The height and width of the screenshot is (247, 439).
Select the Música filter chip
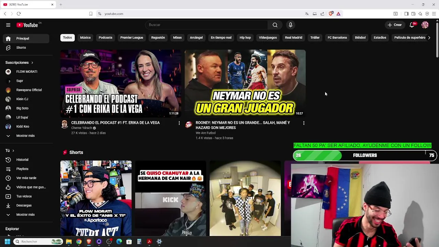pyautogui.click(x=85, y=37)
